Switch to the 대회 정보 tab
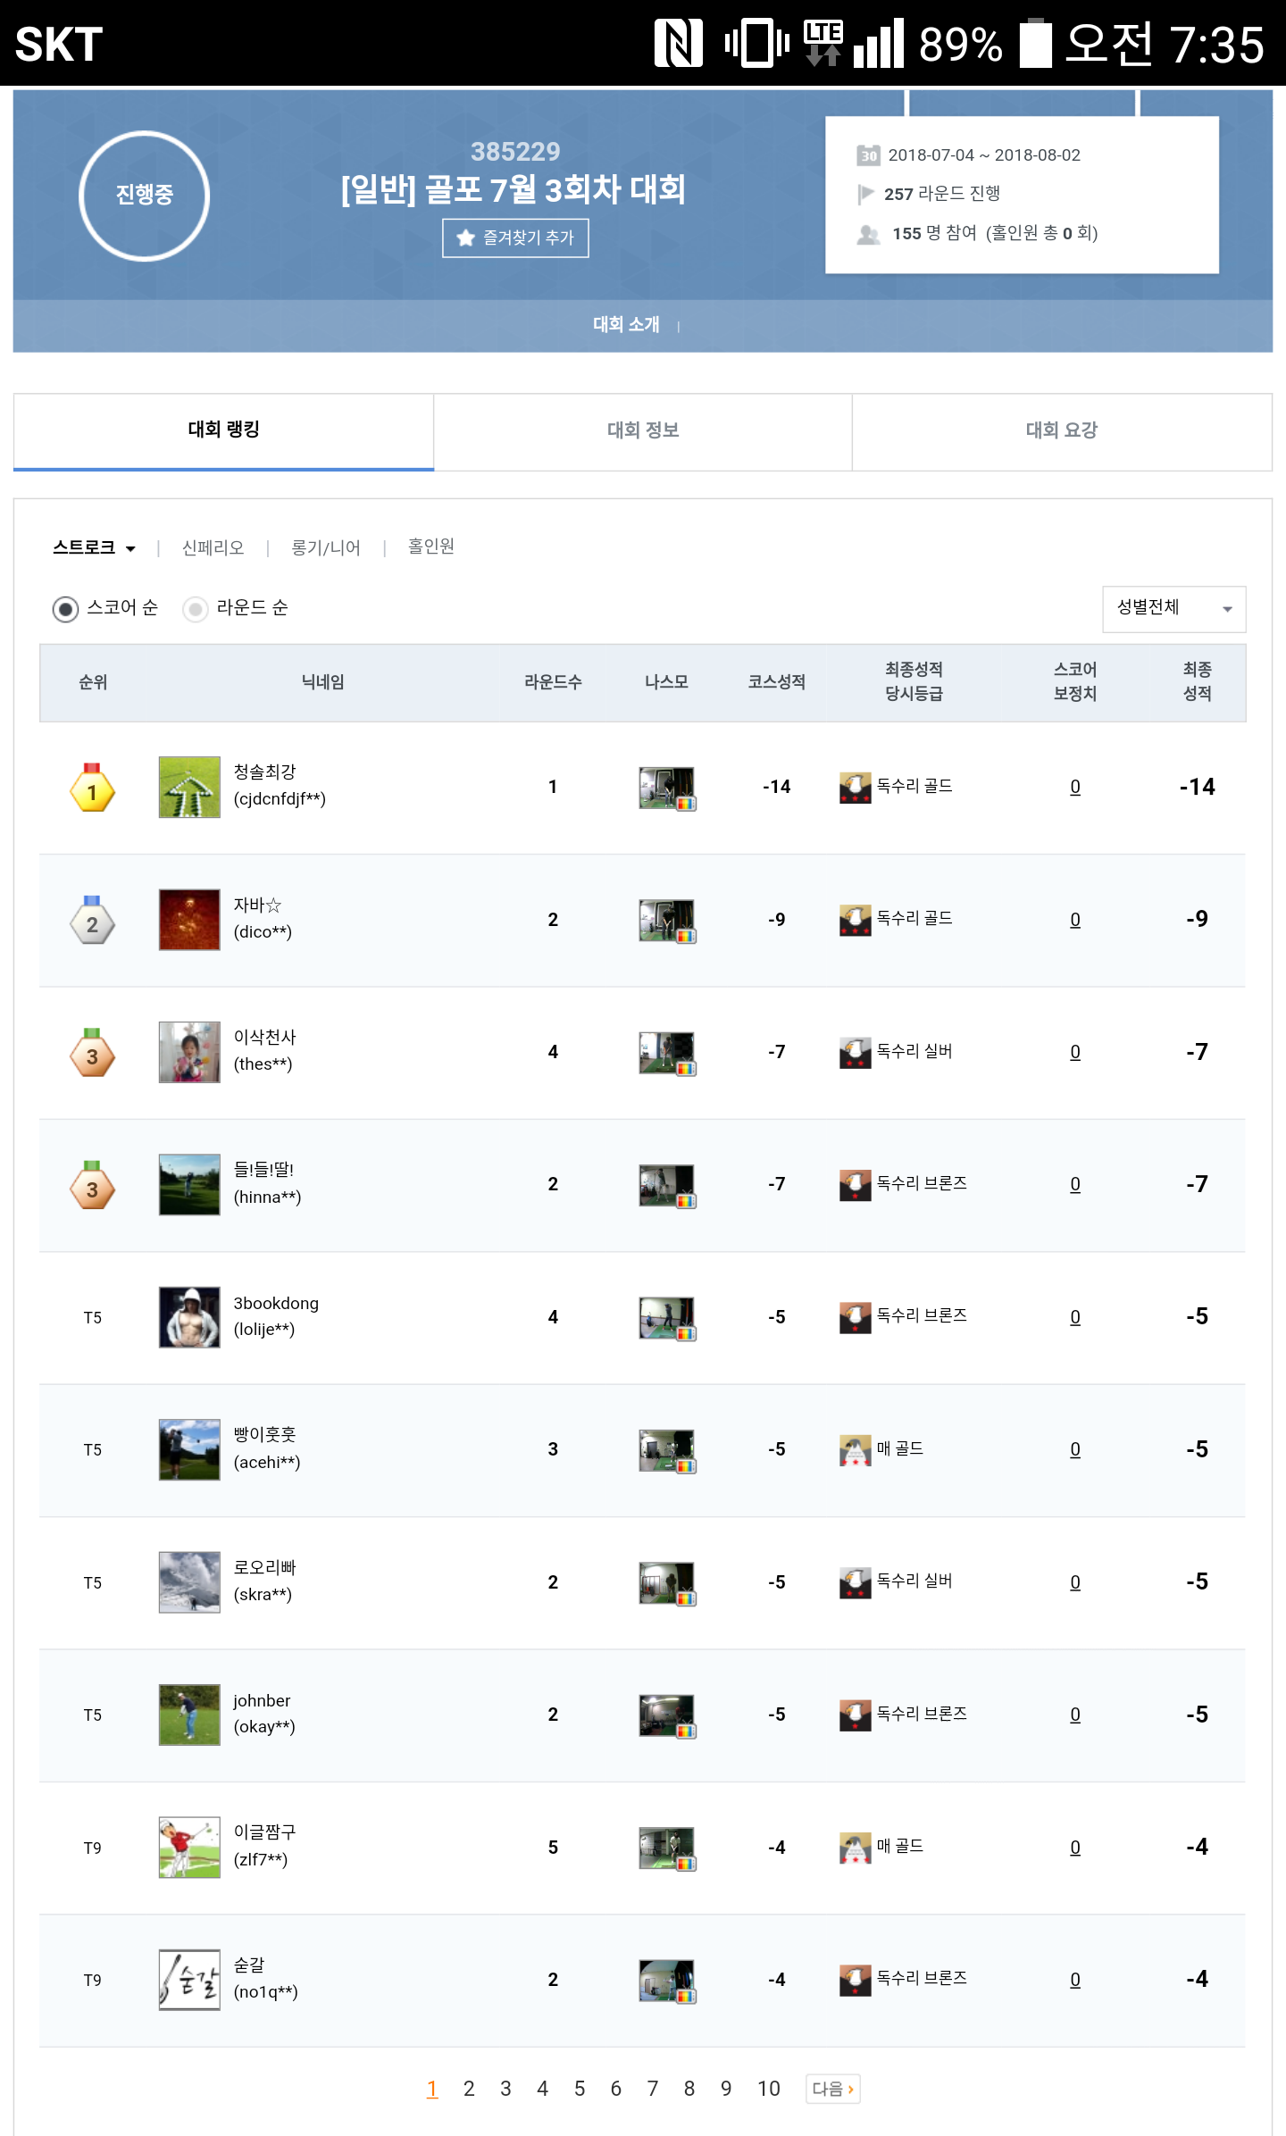1286x2136 pixels. (643, 431)
